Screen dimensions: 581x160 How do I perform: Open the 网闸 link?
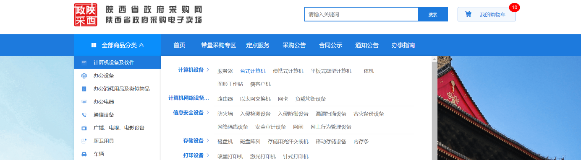298,126
